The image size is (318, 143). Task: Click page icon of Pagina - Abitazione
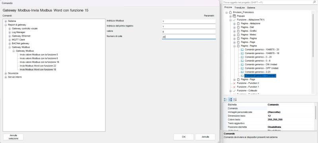tap(238, 23)
